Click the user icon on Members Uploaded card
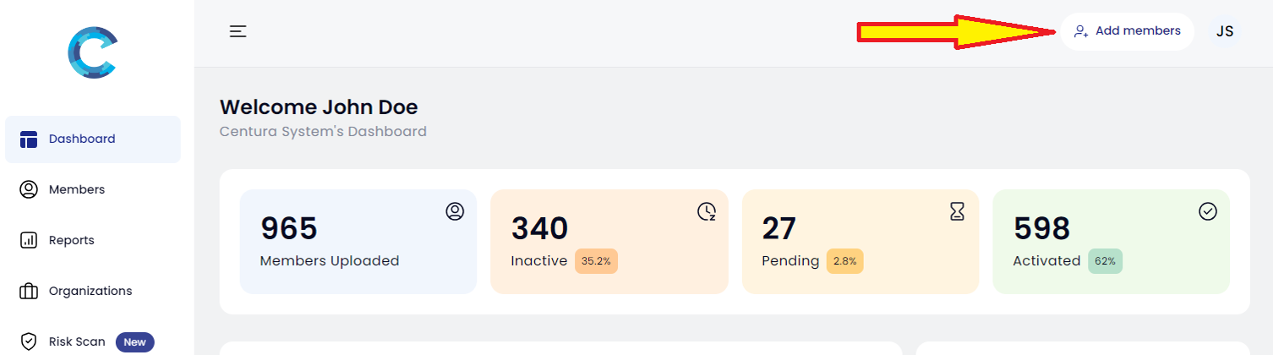The width and height of the screenshot is (1273, 355). click(455, 211)
